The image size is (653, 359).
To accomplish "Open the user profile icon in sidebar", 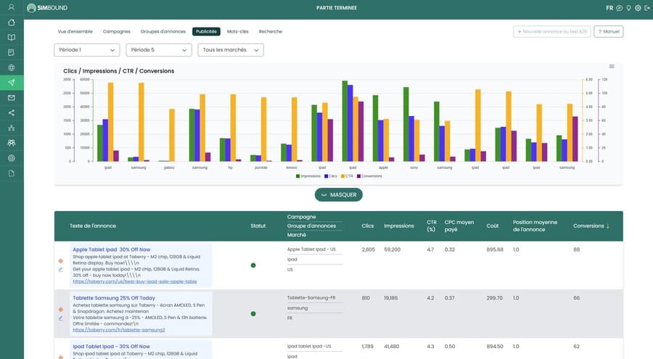I will [11, 7].
